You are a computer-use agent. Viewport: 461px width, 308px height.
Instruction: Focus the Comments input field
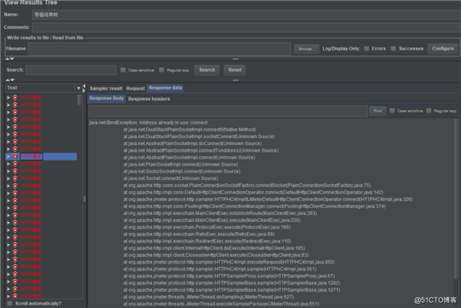[x=247, y=27]
